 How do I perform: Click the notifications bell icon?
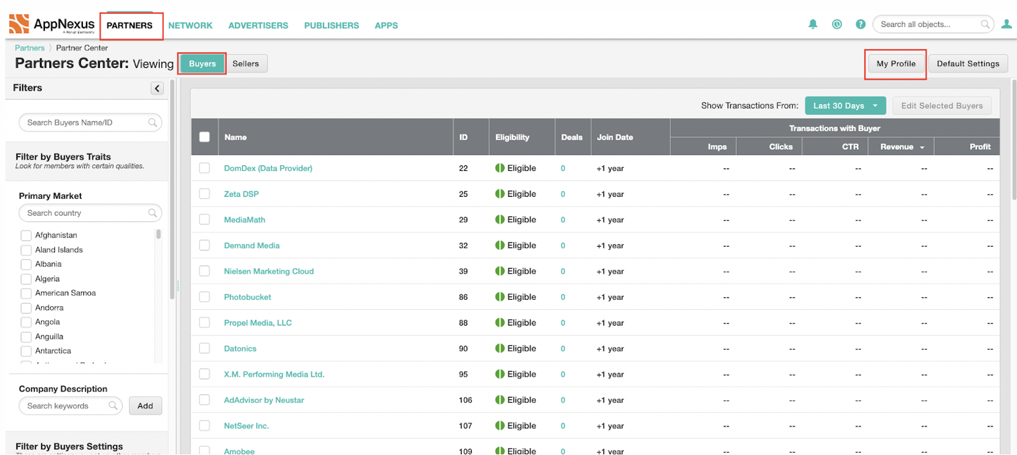click(x=813, y=24)
